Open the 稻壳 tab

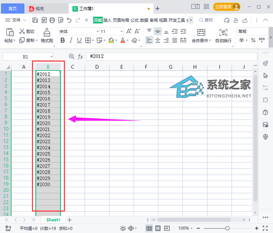pos(46,9)
